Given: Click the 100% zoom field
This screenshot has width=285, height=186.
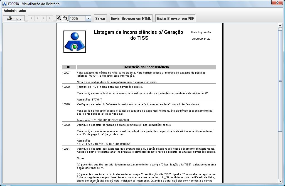Looking at the screenshot, I should [x=77, y=19].
